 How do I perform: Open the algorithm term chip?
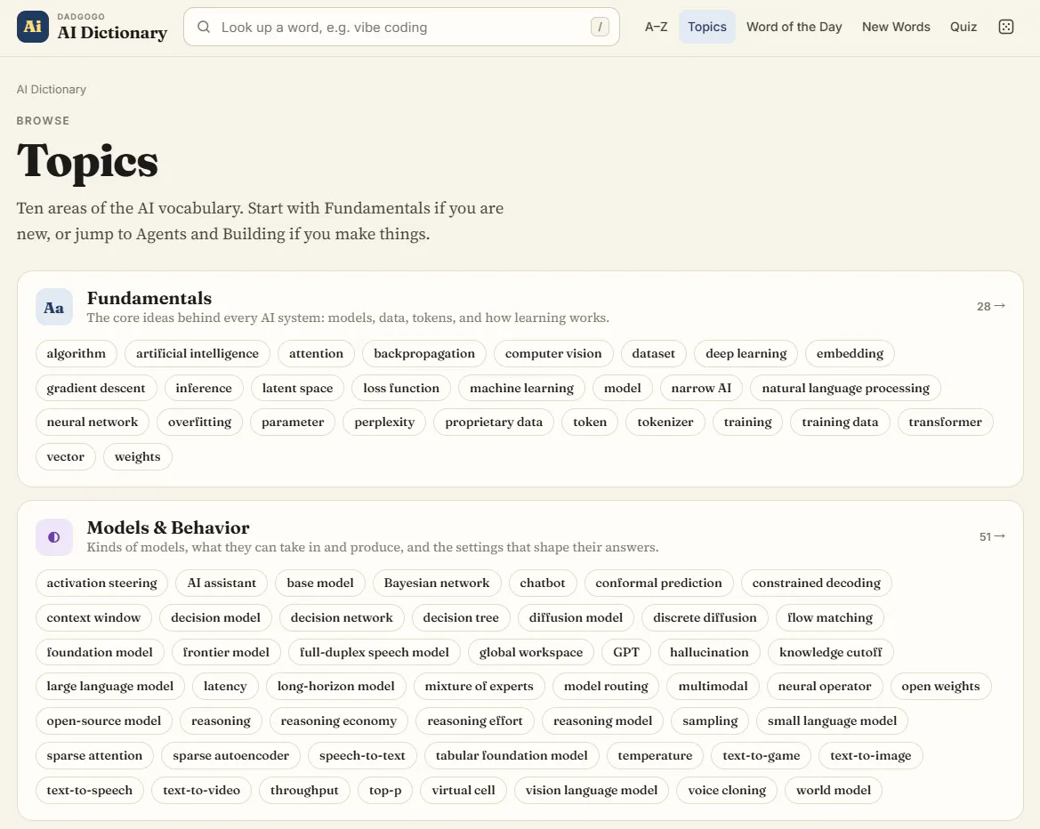[77, 353]
